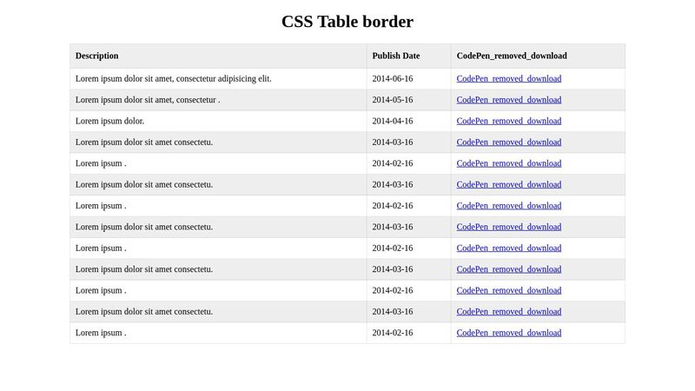Select the 'Lorem ipsum dolor.' description cell

click(109, 121)
